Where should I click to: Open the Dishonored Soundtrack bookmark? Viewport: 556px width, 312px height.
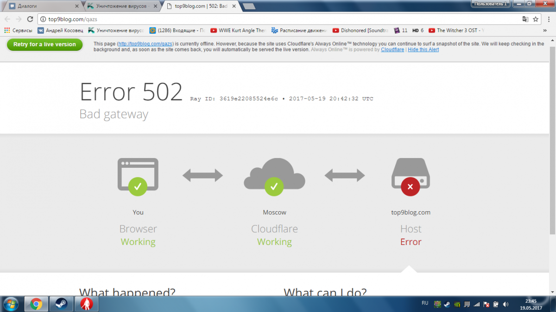[x=360, y=31]
